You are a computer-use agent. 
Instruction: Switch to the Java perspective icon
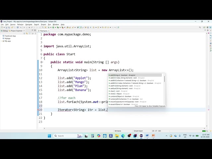208,27
